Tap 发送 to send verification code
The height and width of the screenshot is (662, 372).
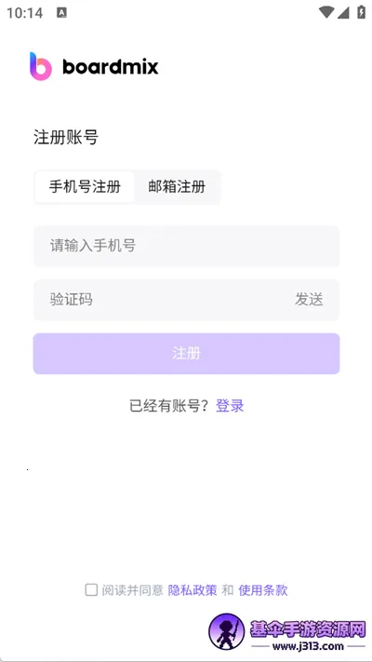(309, 299)
